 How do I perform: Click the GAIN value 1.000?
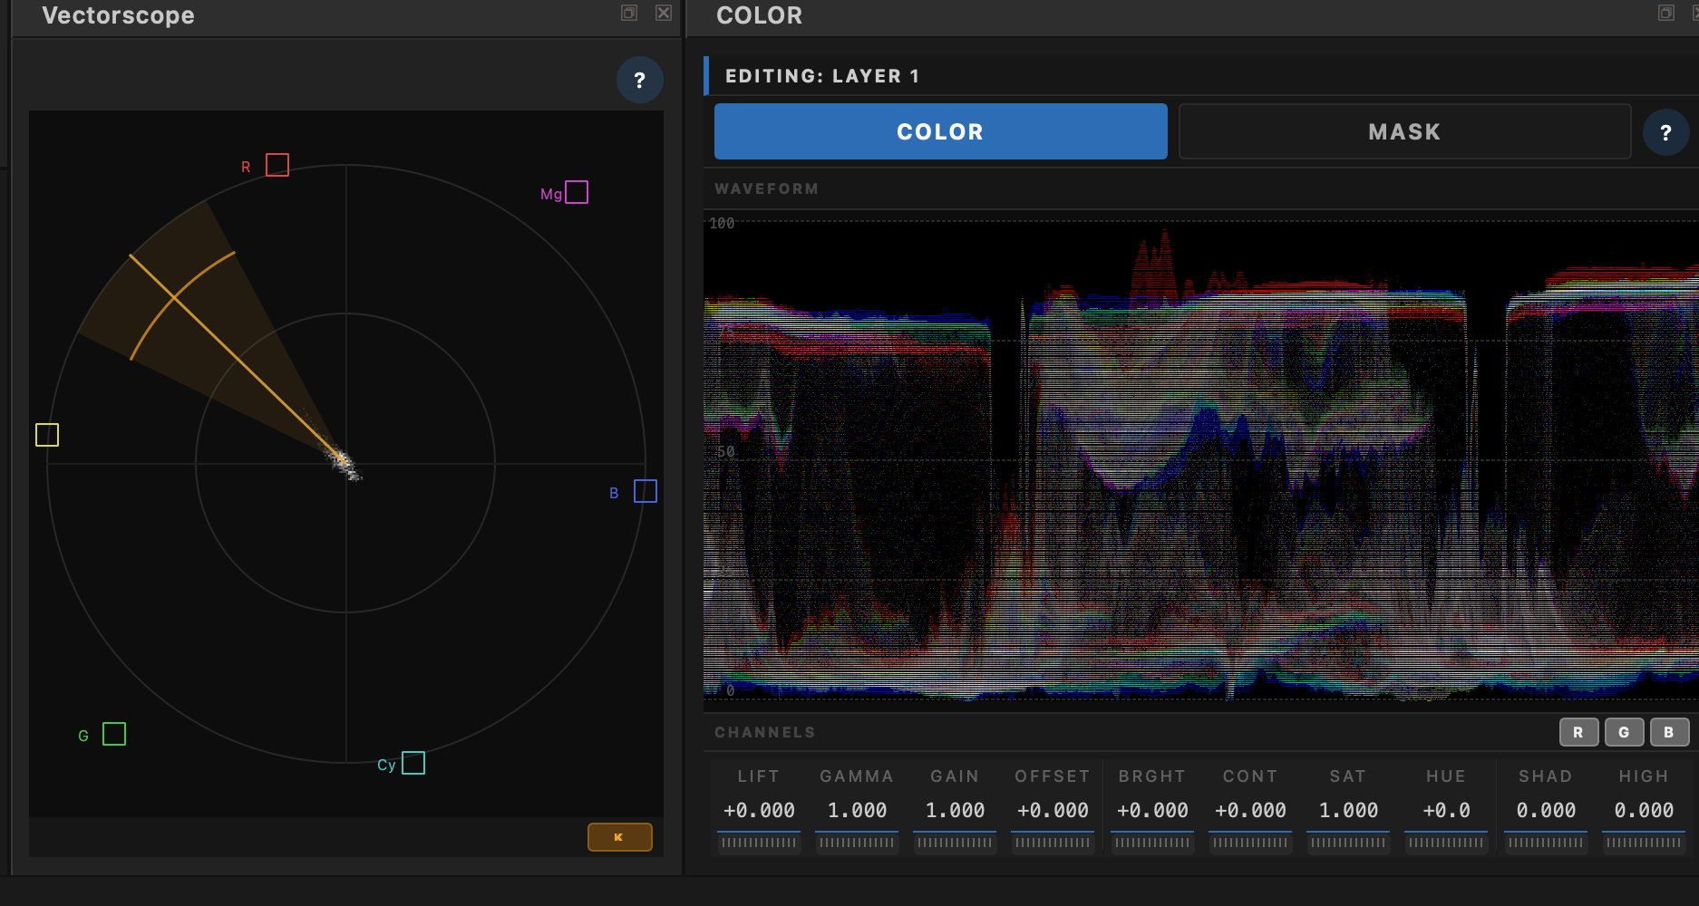955,811
